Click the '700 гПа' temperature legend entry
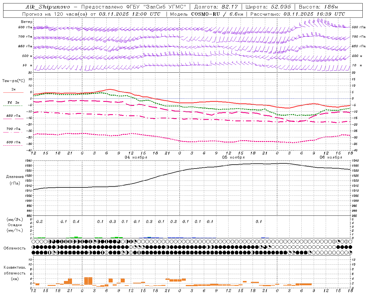Viewport: 367px width, 293px height. (x=13, y=129)
